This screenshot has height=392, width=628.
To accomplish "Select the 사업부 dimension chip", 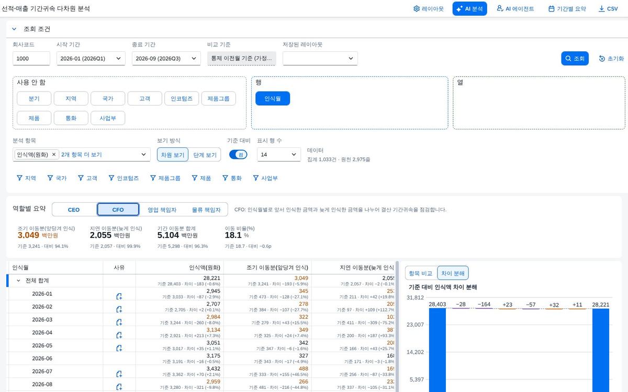I will [x=108, y=118].
